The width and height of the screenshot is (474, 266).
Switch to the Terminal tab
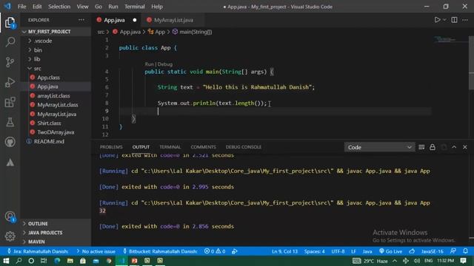click(170, 147)
